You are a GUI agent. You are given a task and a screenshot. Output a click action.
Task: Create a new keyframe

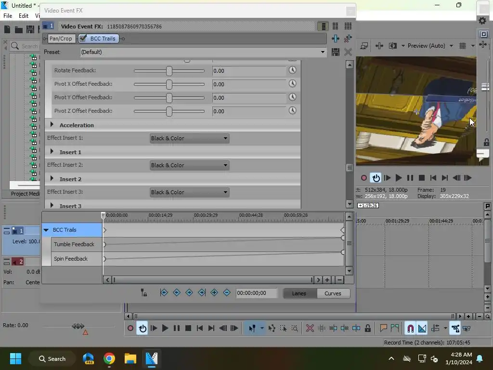214,292
